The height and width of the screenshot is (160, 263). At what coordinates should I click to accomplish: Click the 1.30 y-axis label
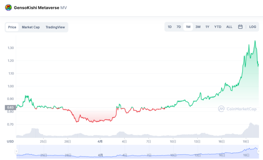11,48
